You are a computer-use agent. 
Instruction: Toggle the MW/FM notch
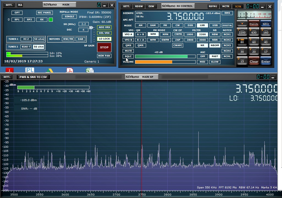point(68,39)
